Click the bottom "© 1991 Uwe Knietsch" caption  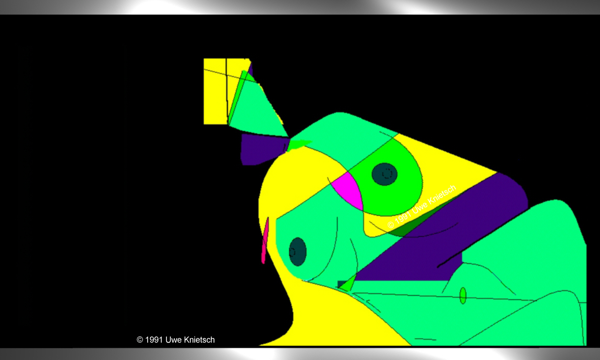[x=176, y=340]
